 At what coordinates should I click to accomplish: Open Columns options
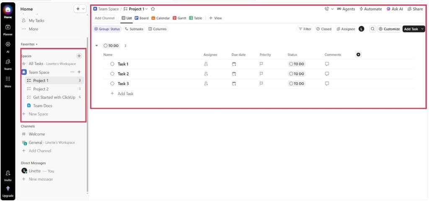coord(158,29)
